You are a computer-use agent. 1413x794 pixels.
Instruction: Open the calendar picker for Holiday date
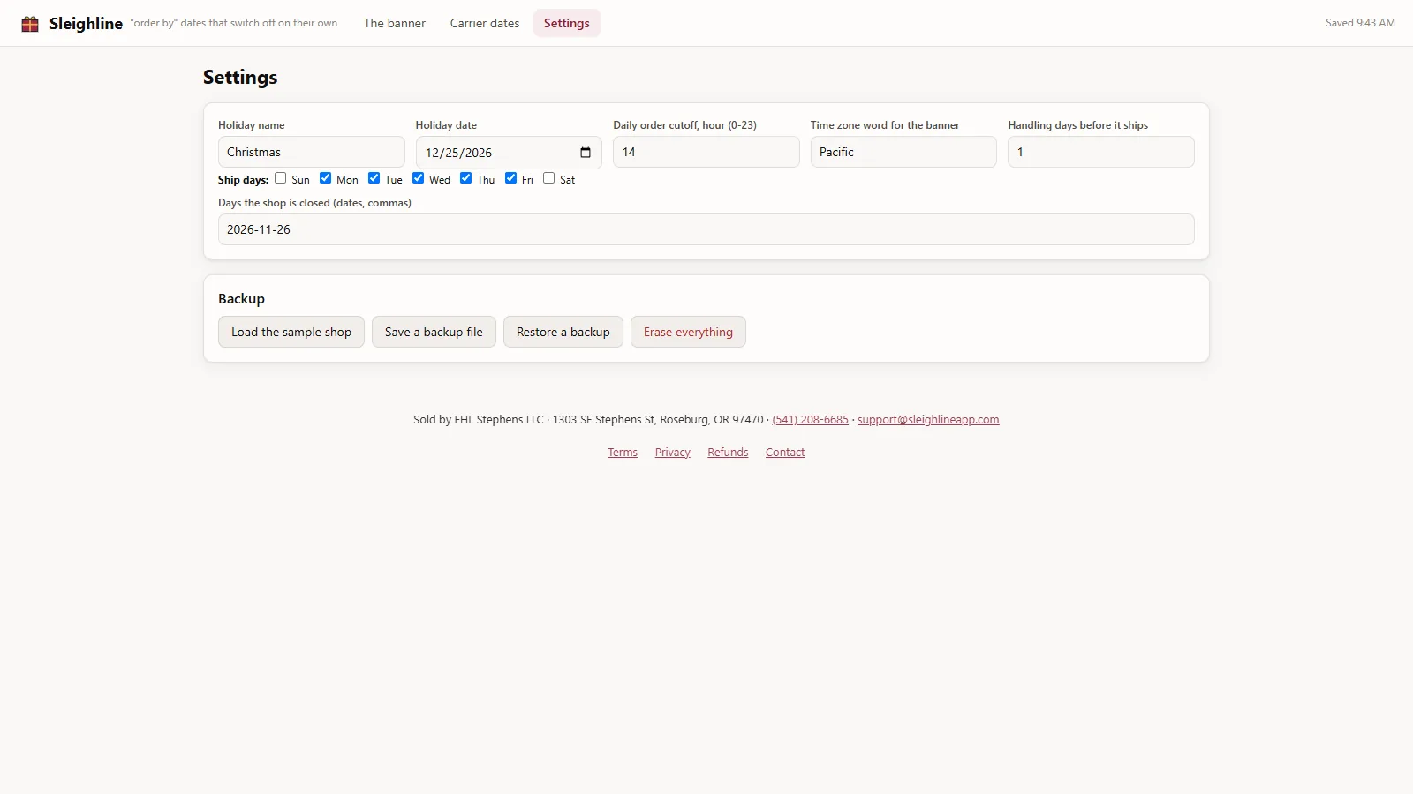pos(586,153)
